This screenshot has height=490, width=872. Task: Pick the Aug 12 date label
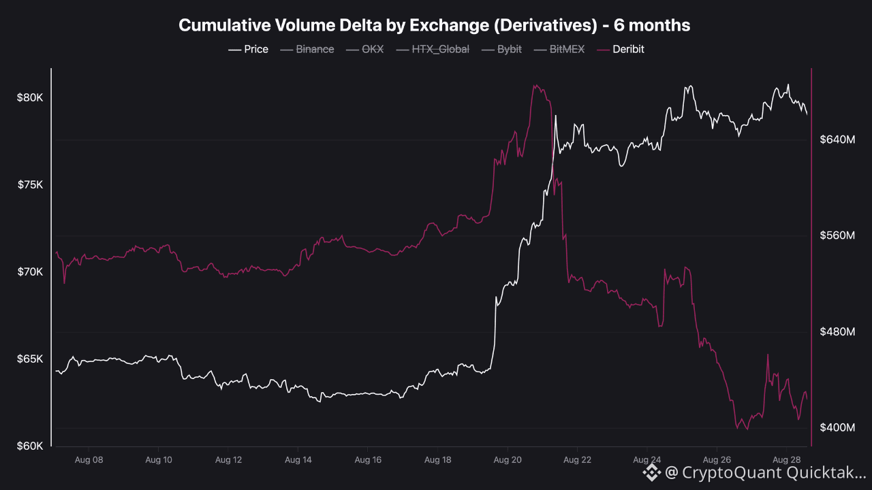[x=229, y=460]
